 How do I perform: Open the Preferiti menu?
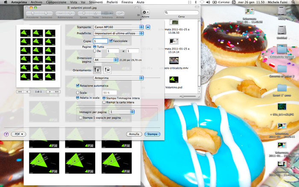(112, 2)
